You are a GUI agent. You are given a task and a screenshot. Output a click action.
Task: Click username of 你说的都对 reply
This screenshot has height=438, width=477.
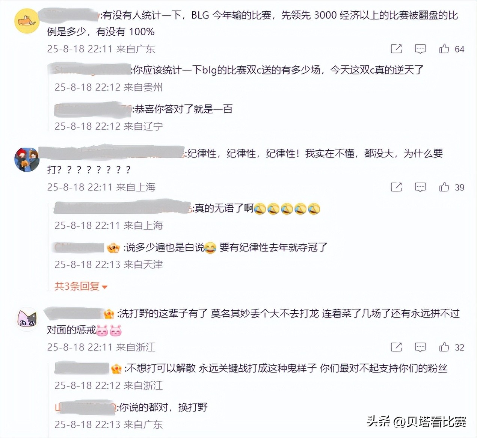coord(86,407)
